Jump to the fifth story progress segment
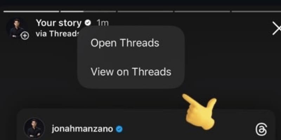 256,12
